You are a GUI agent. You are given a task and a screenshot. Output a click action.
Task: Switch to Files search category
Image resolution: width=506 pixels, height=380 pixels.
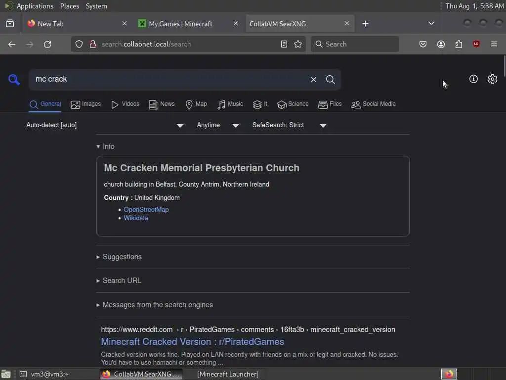click(330, 104)
